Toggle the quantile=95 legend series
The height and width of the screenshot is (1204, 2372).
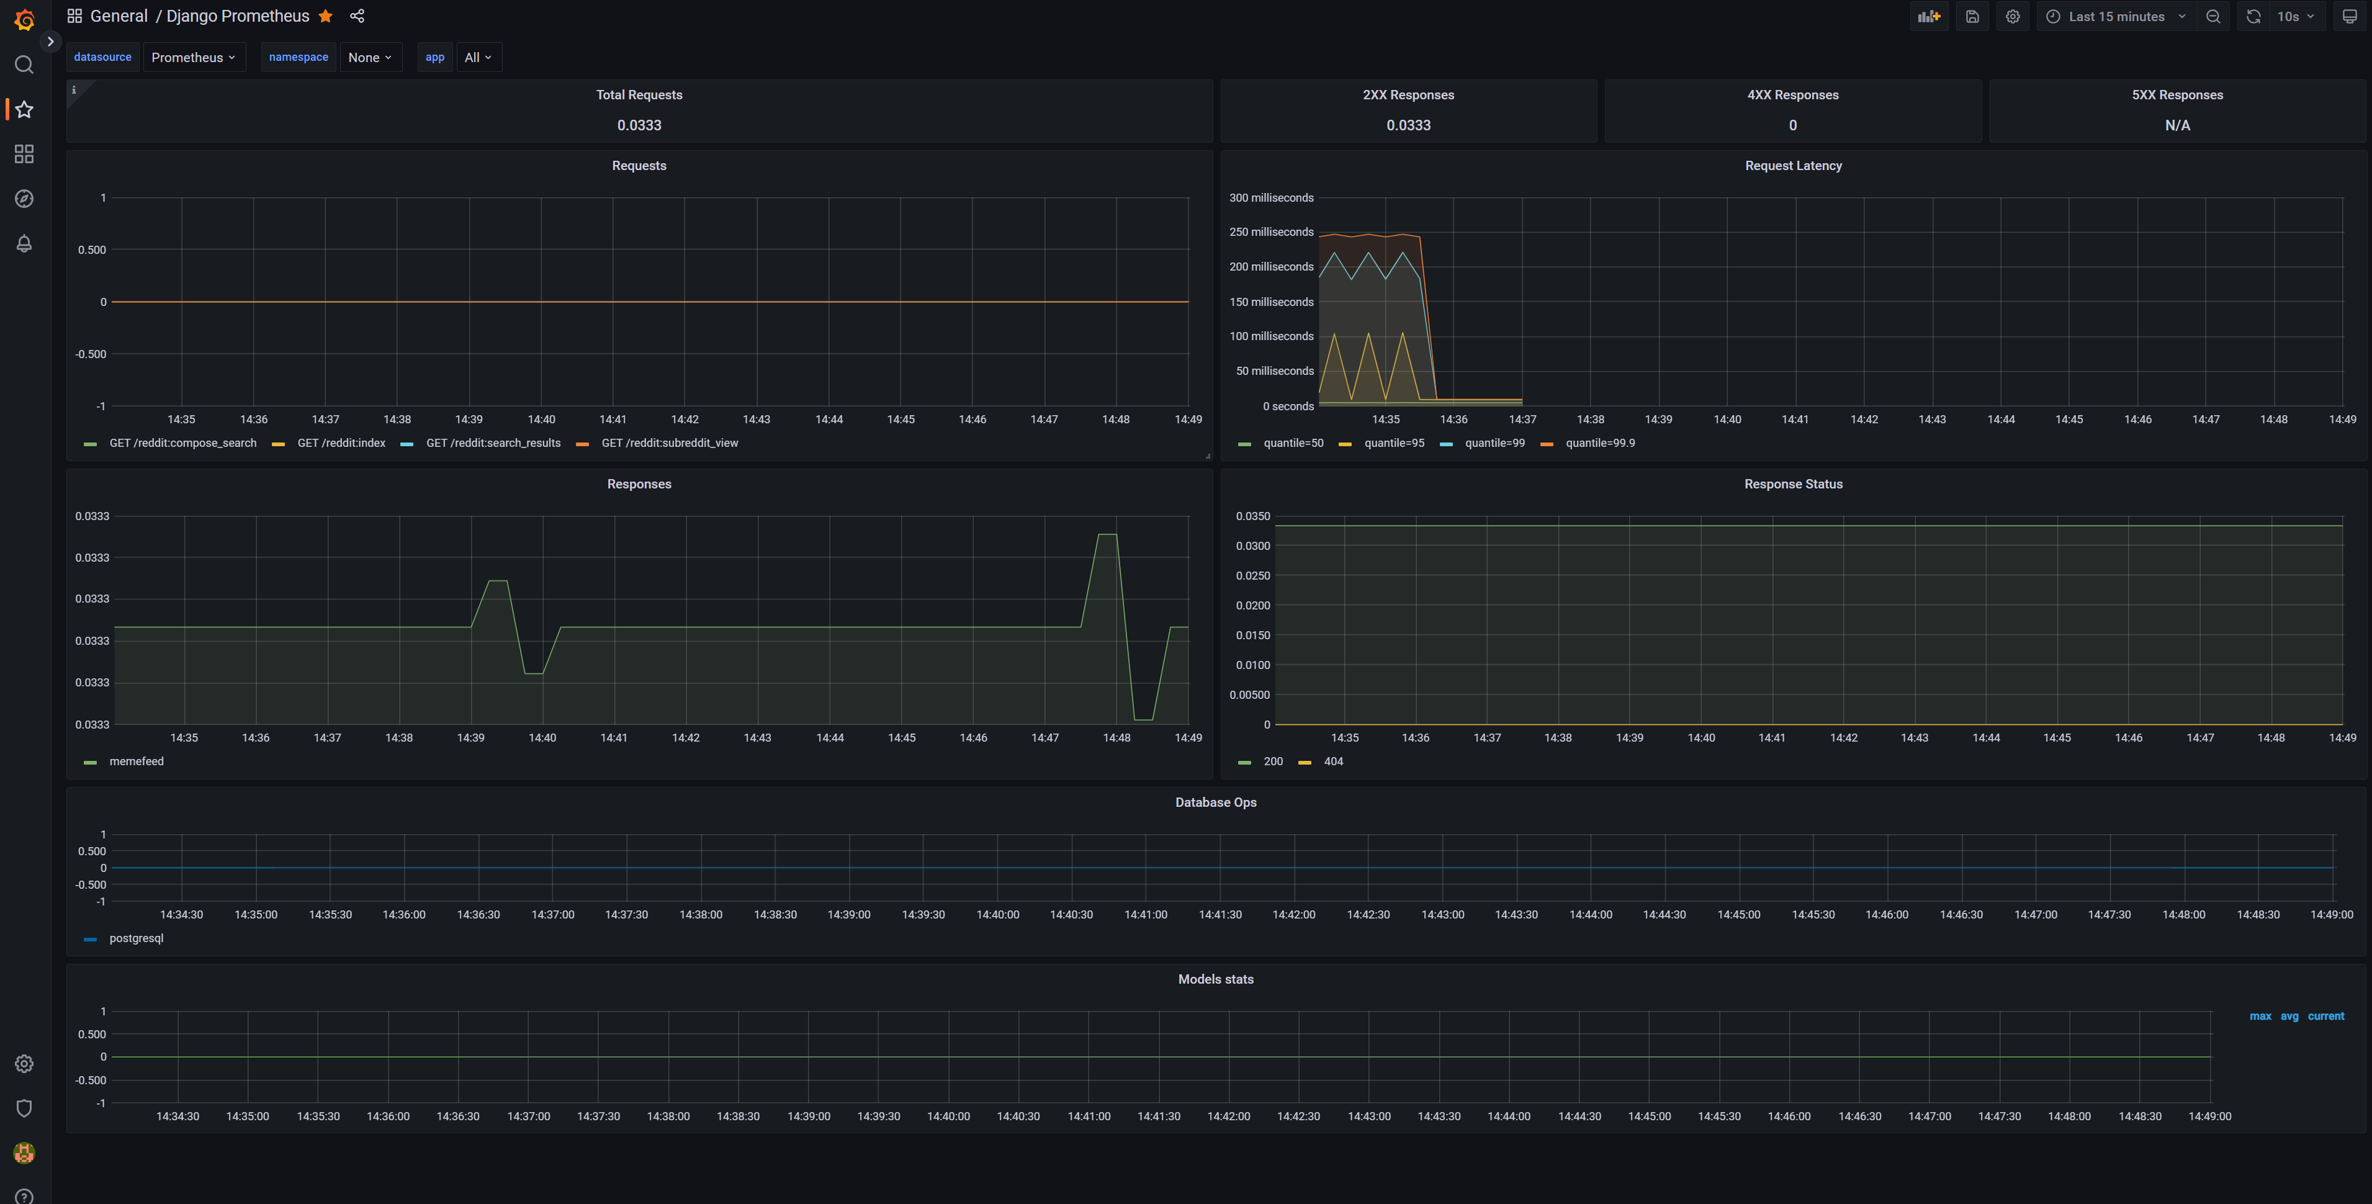pyautogui.click(x=1393, y=443)
